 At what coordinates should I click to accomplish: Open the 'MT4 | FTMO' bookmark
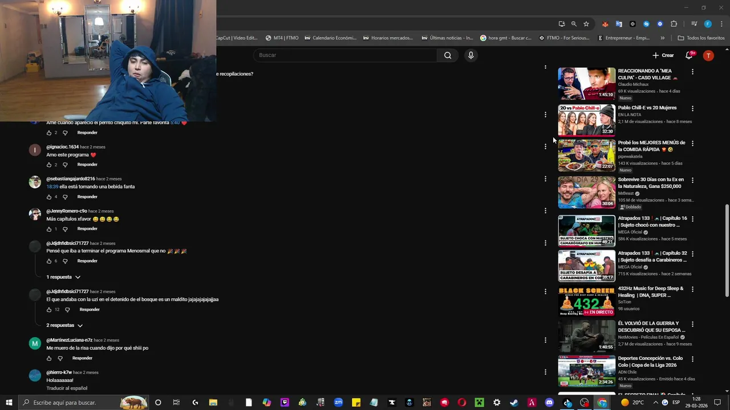tap(282, 38)
